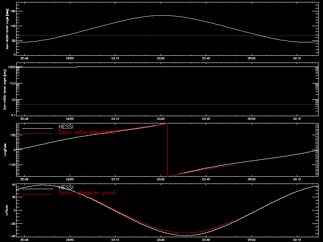Click the red vertical longitude wrap line
The width and height of the screenshot is (323, 242).
(x=167, y=150)
